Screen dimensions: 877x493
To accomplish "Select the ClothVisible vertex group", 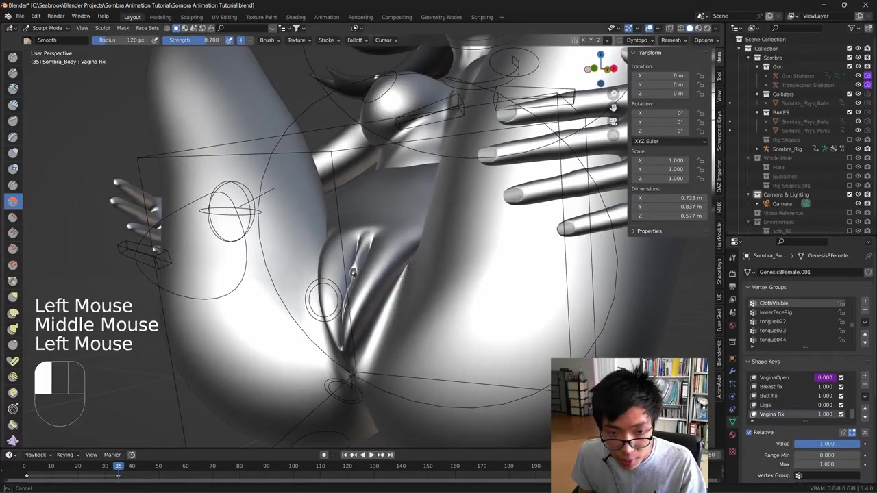I will (774, 303).
